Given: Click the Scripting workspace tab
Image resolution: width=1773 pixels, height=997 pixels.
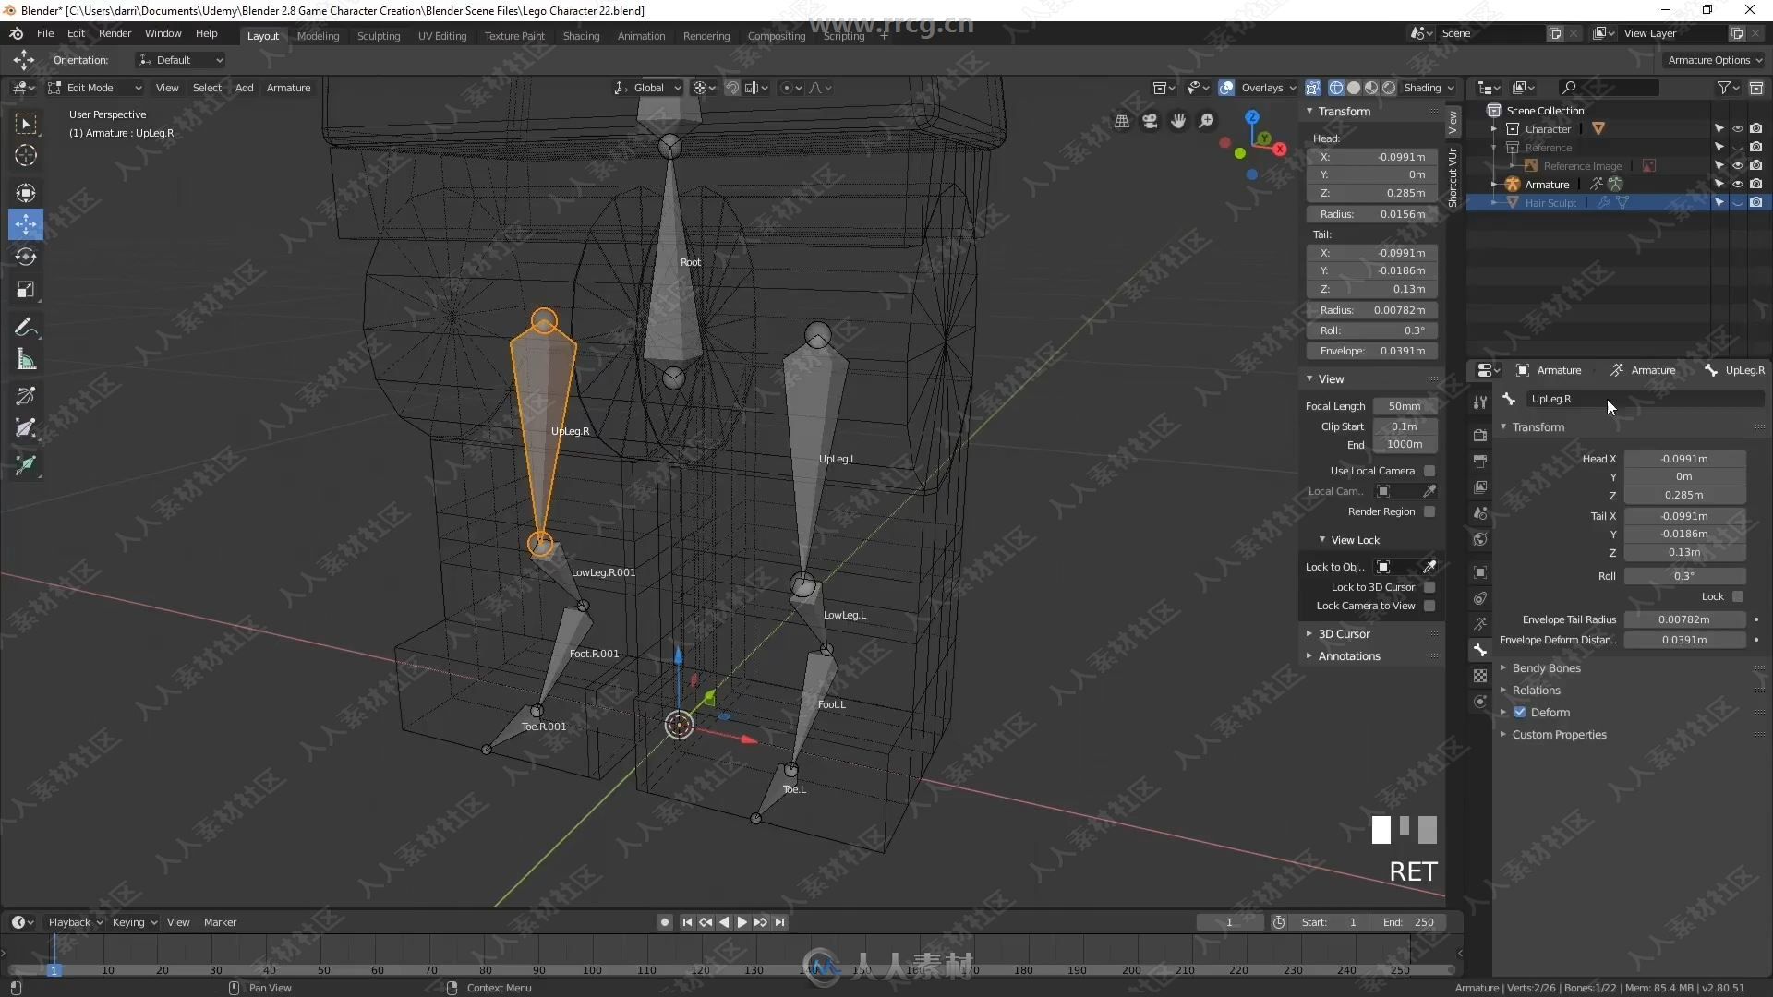Looking at the screenshot, I should 845,33.
